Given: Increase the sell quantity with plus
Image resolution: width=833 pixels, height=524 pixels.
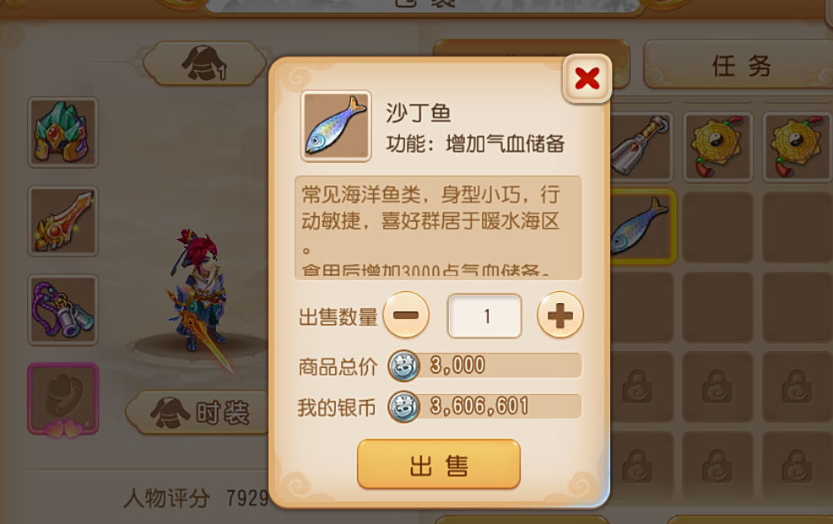Looking at the screenshot, I should click(560, 315).
